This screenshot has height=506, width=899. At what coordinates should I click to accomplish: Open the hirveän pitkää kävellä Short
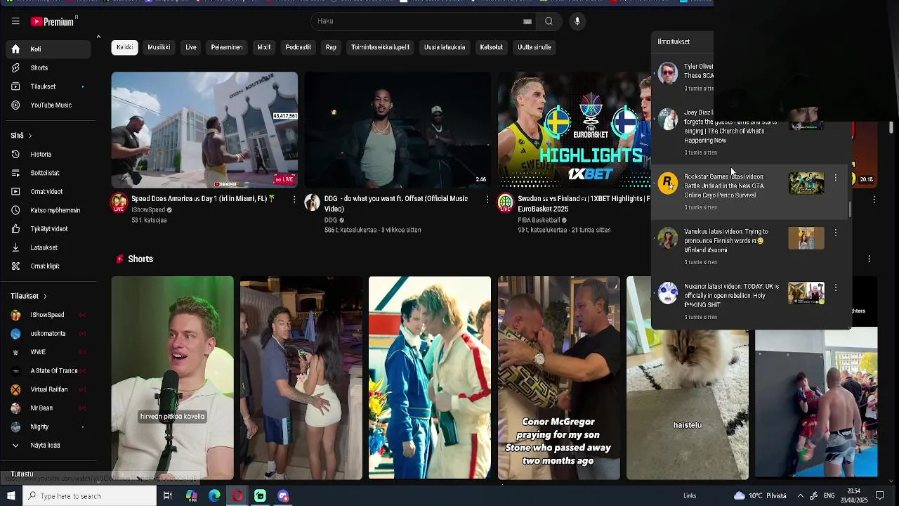[172, 377]
